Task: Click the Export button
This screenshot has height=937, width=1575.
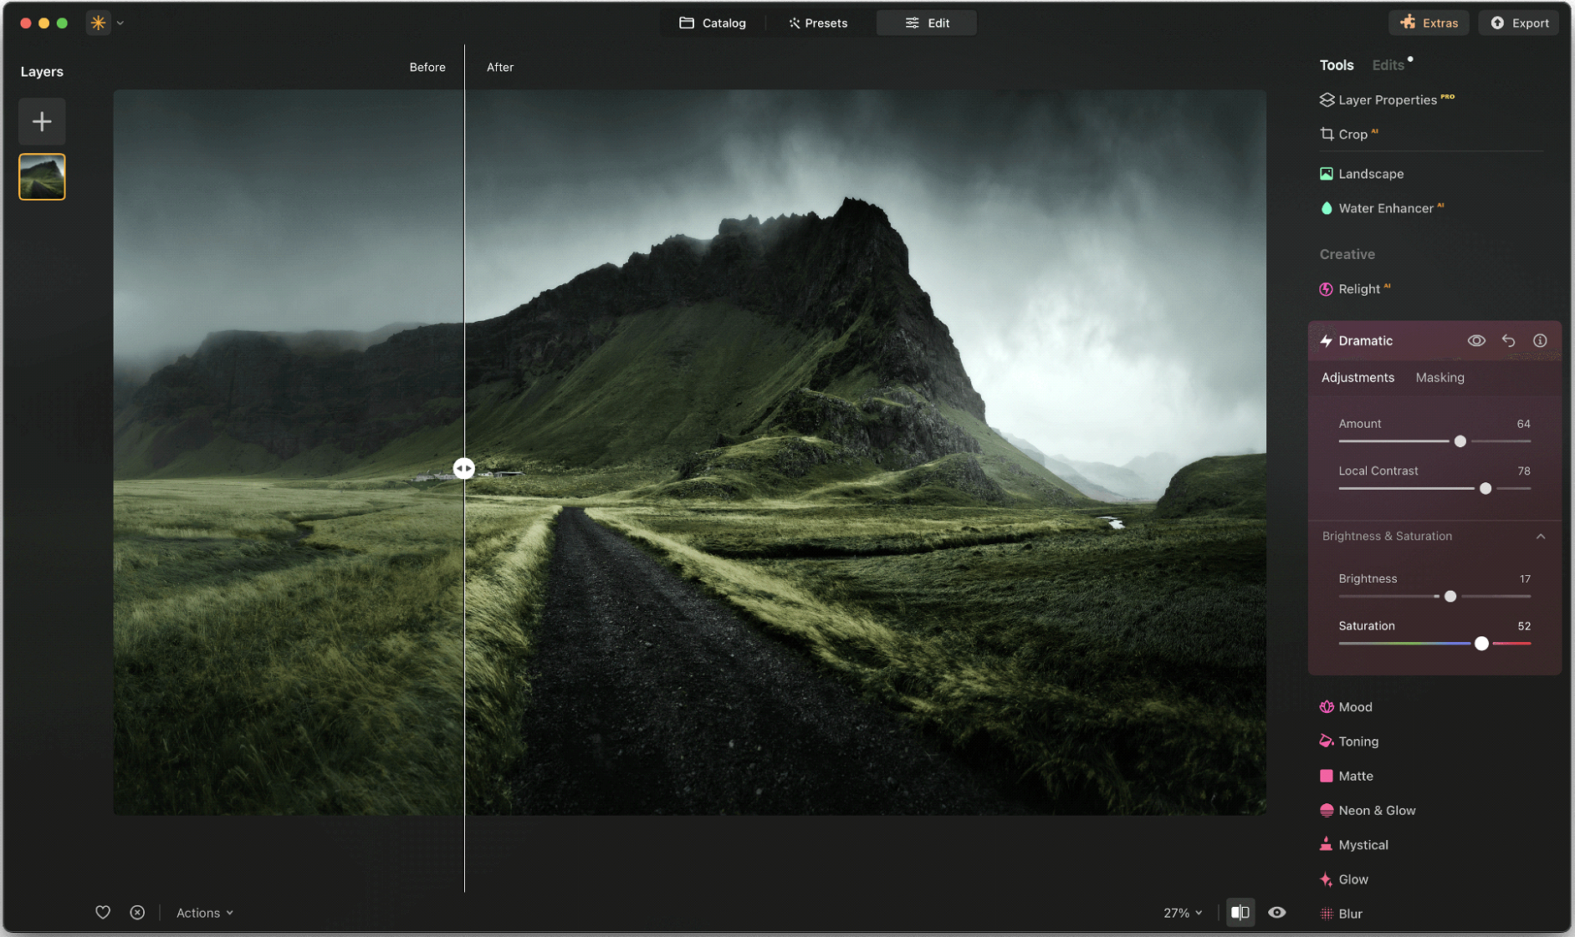Action: coord(1519,23)
